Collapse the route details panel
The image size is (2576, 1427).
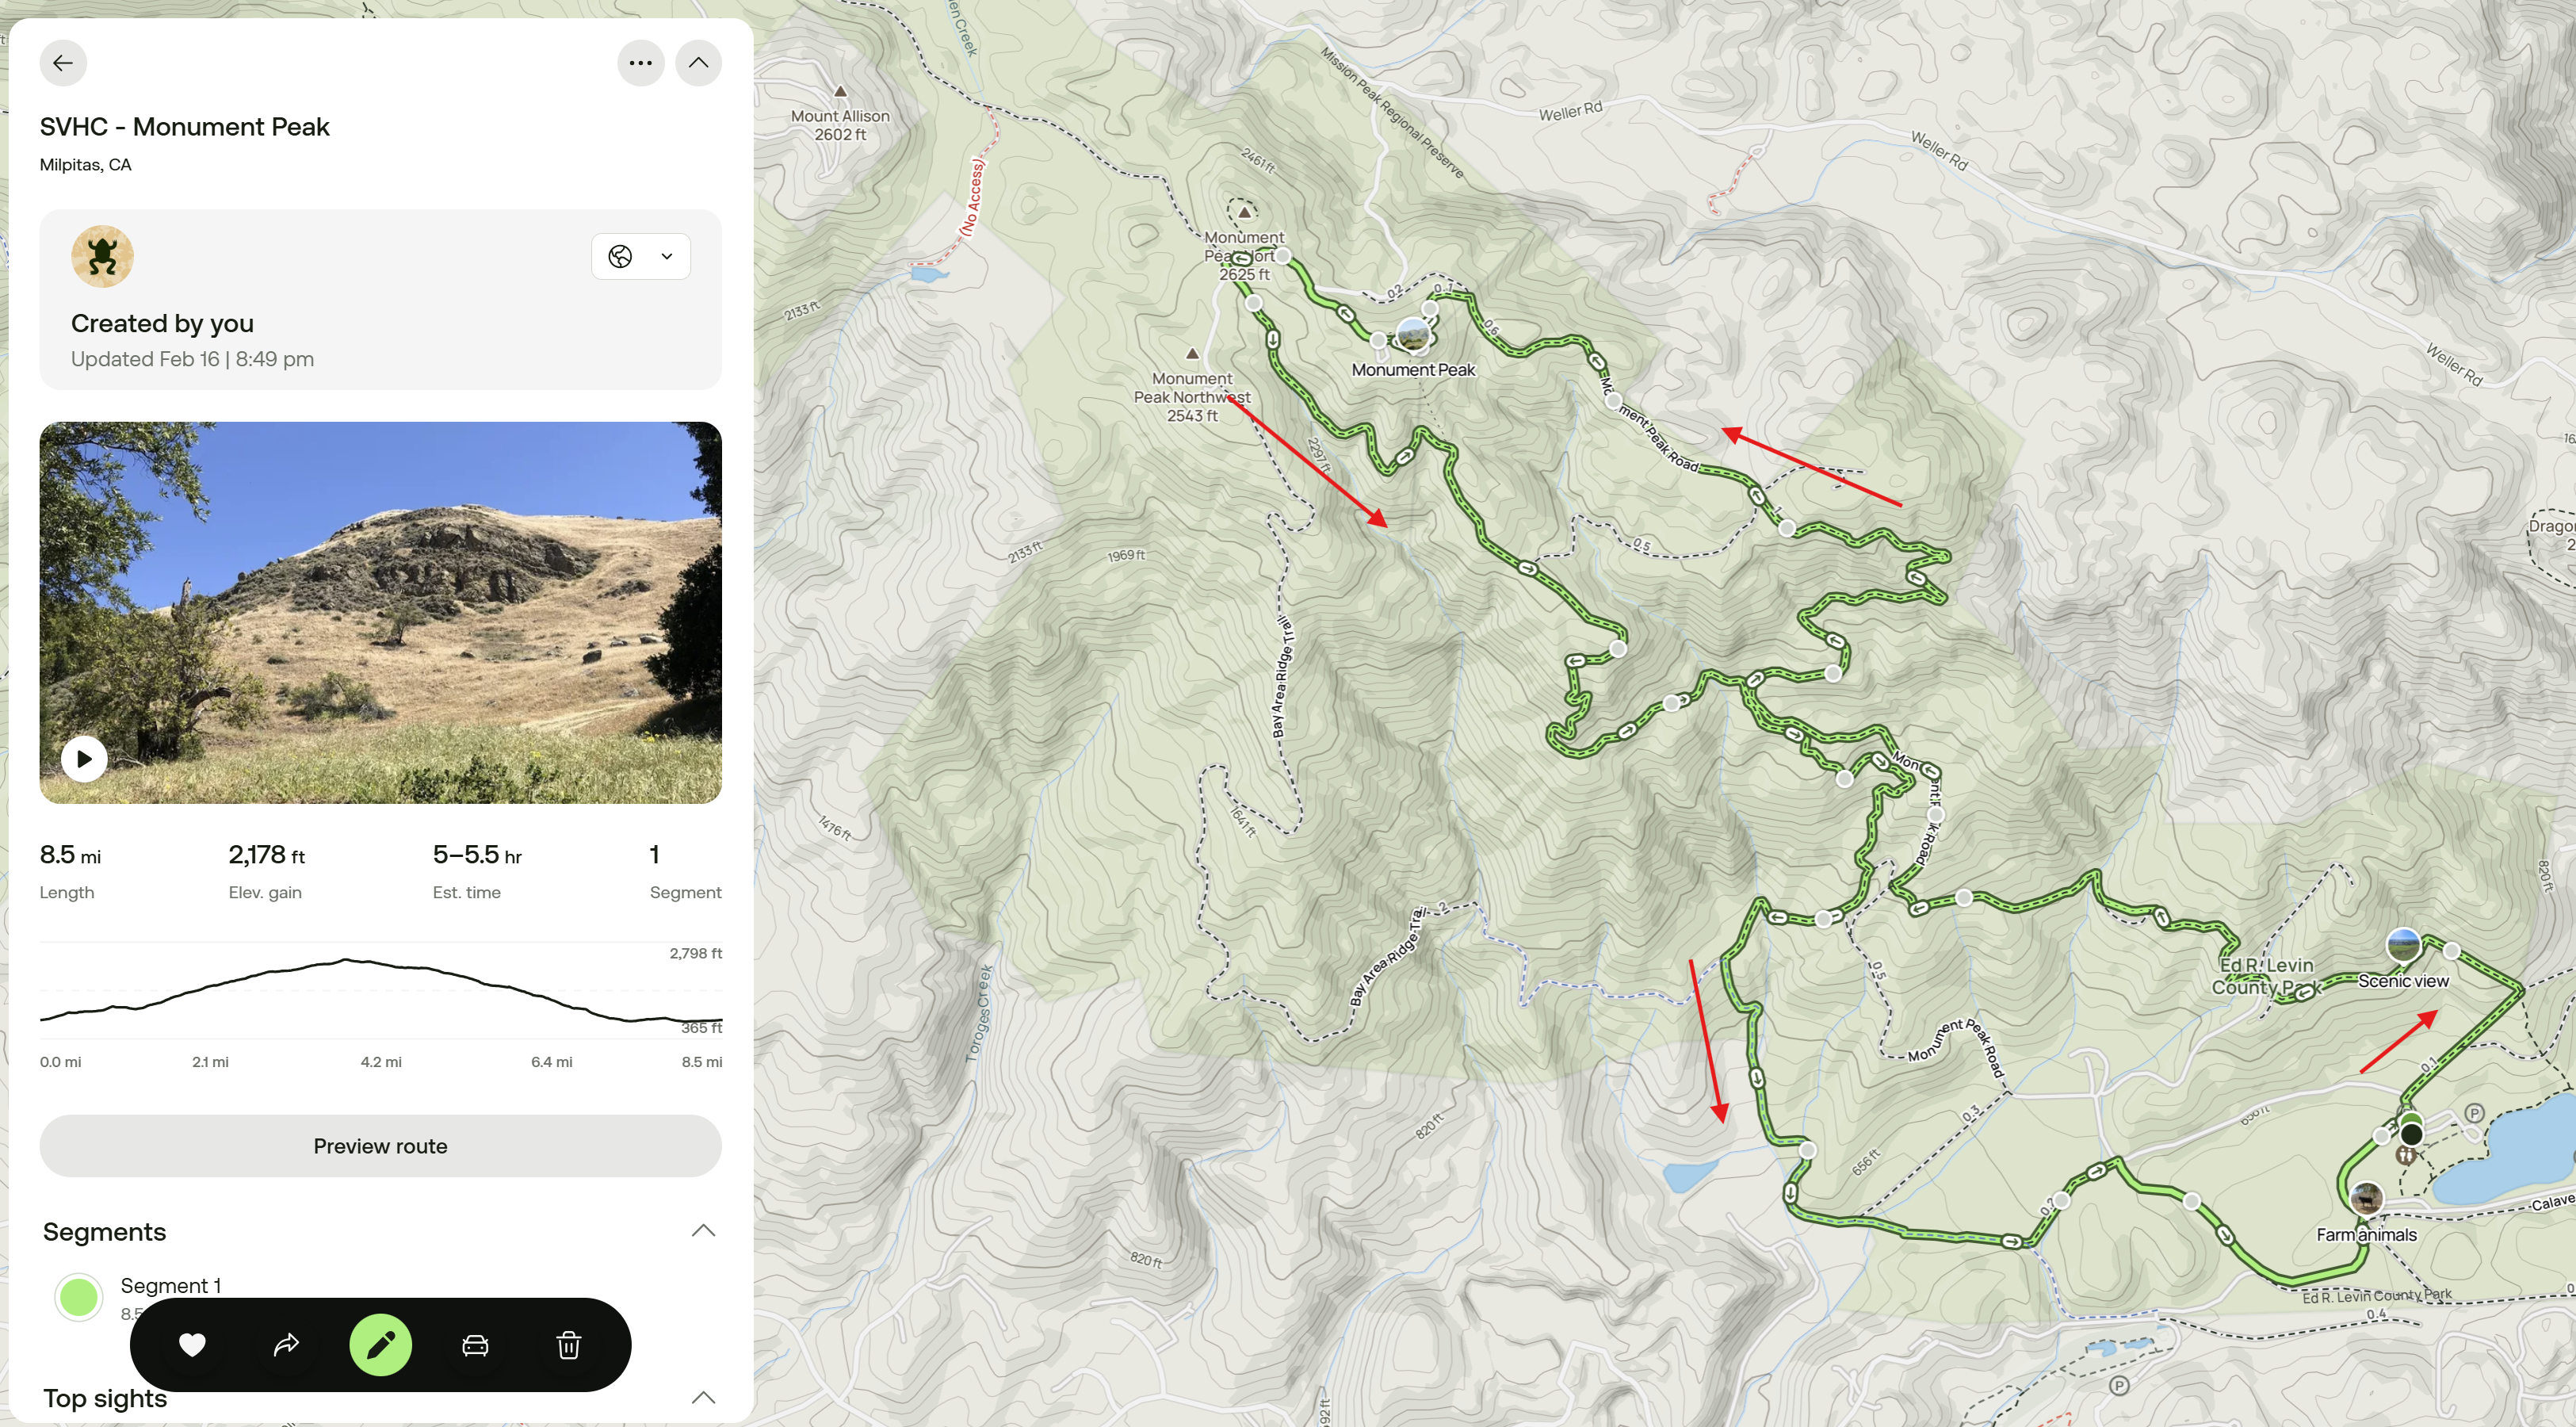698,63
